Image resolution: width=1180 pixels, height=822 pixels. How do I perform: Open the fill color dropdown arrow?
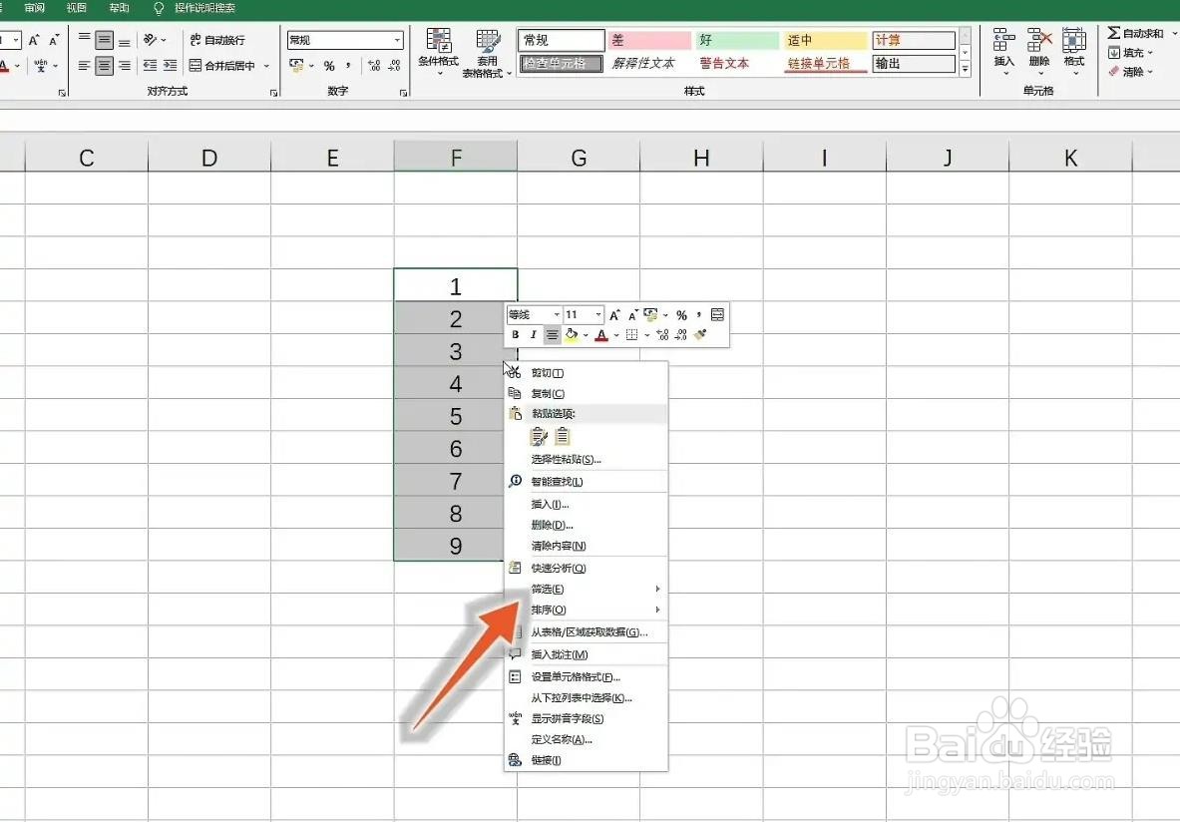[586, 335]
